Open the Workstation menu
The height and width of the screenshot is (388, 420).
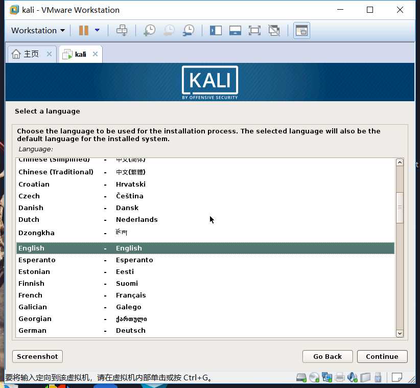[38, 30]
